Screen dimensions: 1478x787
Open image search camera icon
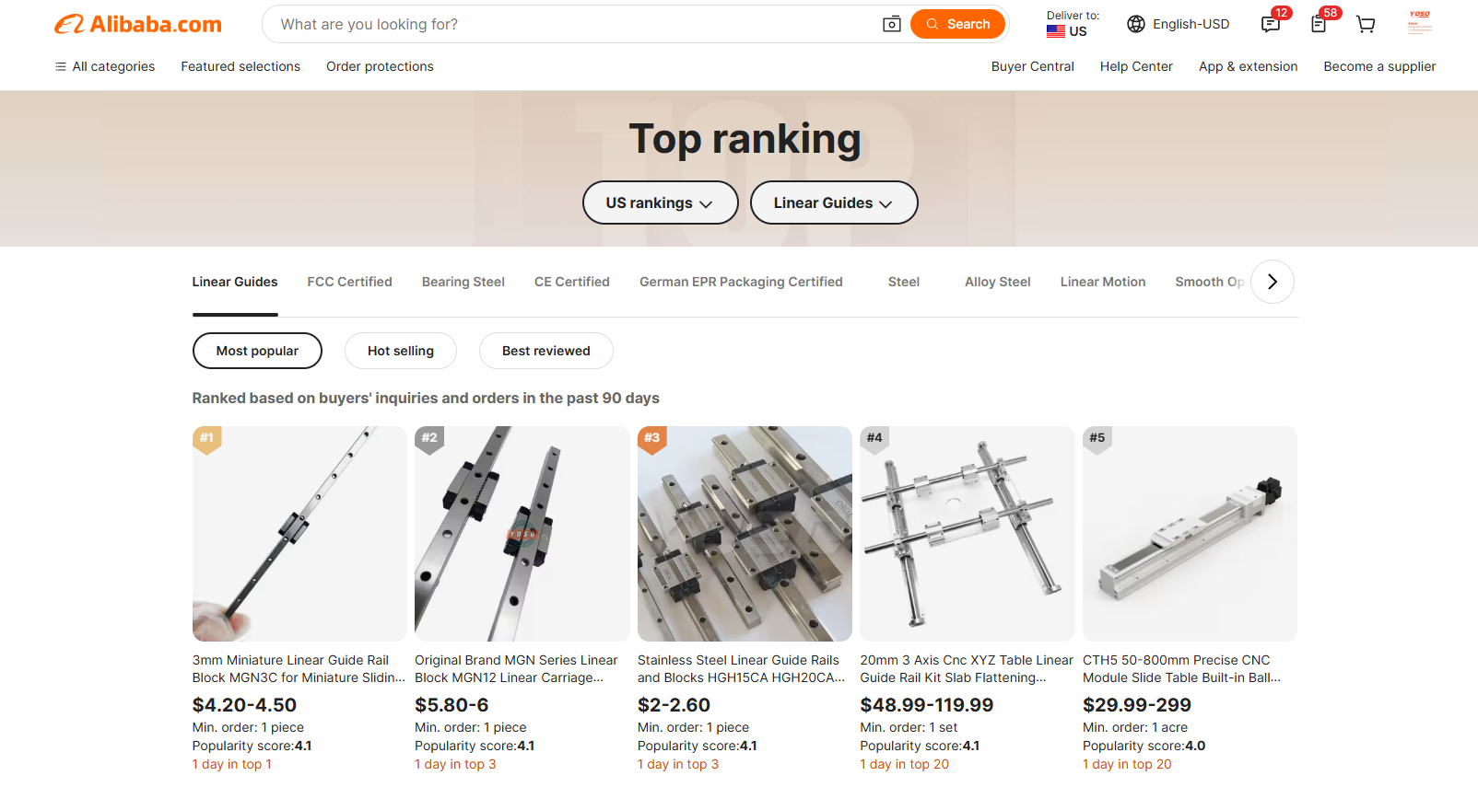(x=891, y=25)
